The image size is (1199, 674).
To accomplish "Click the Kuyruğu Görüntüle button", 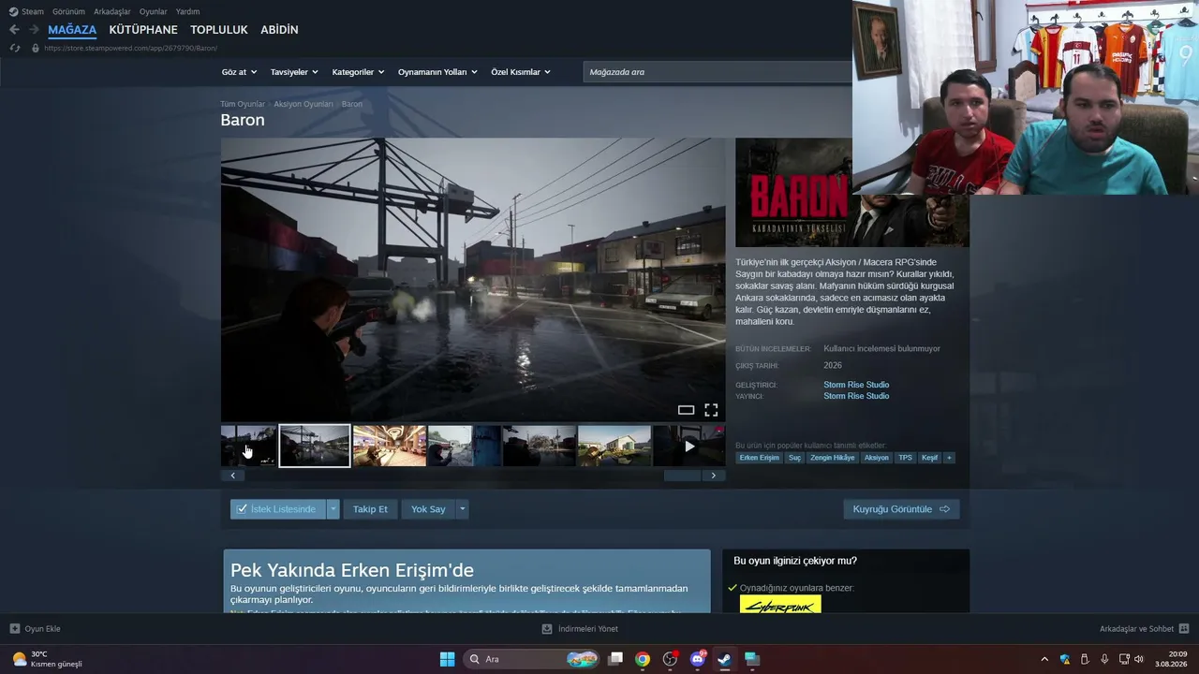I will (901, 509).
